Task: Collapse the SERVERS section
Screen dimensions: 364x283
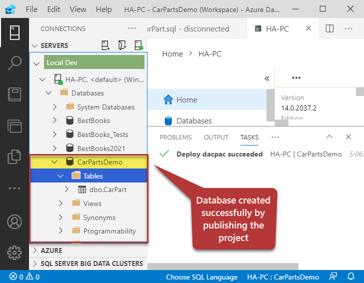Action: (35, 45)
